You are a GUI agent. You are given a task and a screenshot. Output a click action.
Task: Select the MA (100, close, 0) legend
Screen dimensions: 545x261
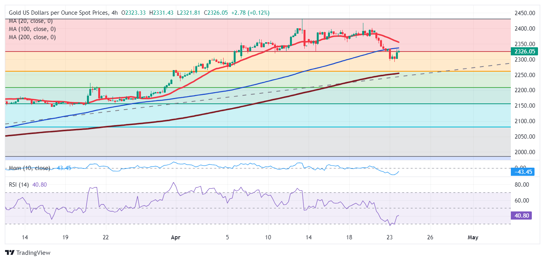pyautogui.click(x=32, y=29)
